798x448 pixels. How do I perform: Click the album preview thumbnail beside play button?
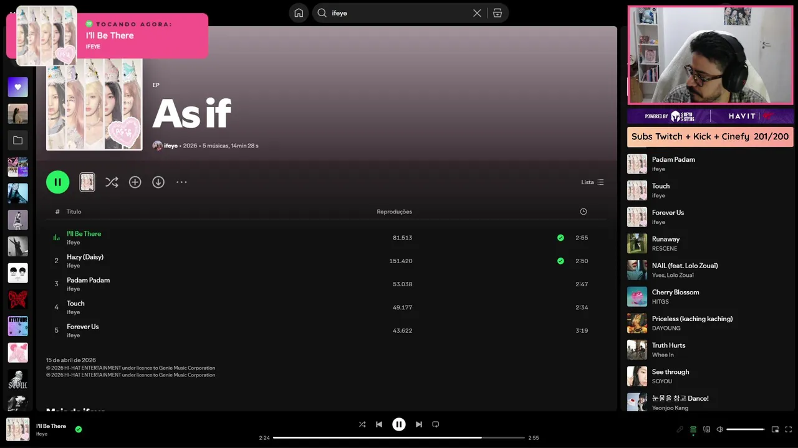[87, 182]
